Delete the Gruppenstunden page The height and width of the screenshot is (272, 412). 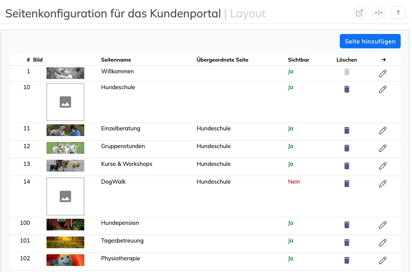point(347,148)
